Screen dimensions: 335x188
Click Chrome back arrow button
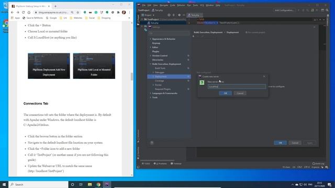coord(12,13)
